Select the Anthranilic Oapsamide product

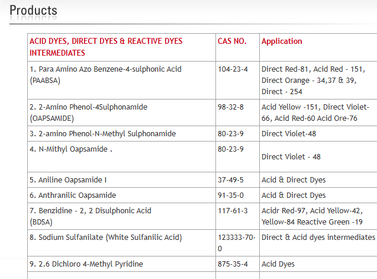73,195
